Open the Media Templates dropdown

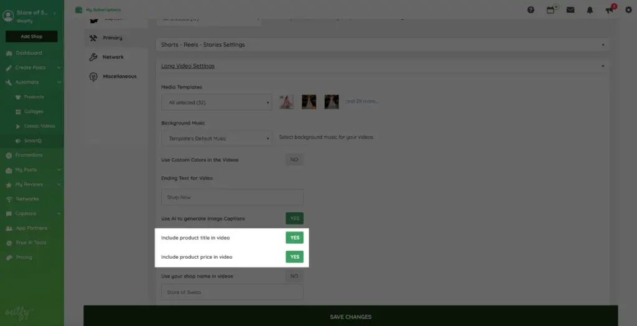(x=216, y=103)
